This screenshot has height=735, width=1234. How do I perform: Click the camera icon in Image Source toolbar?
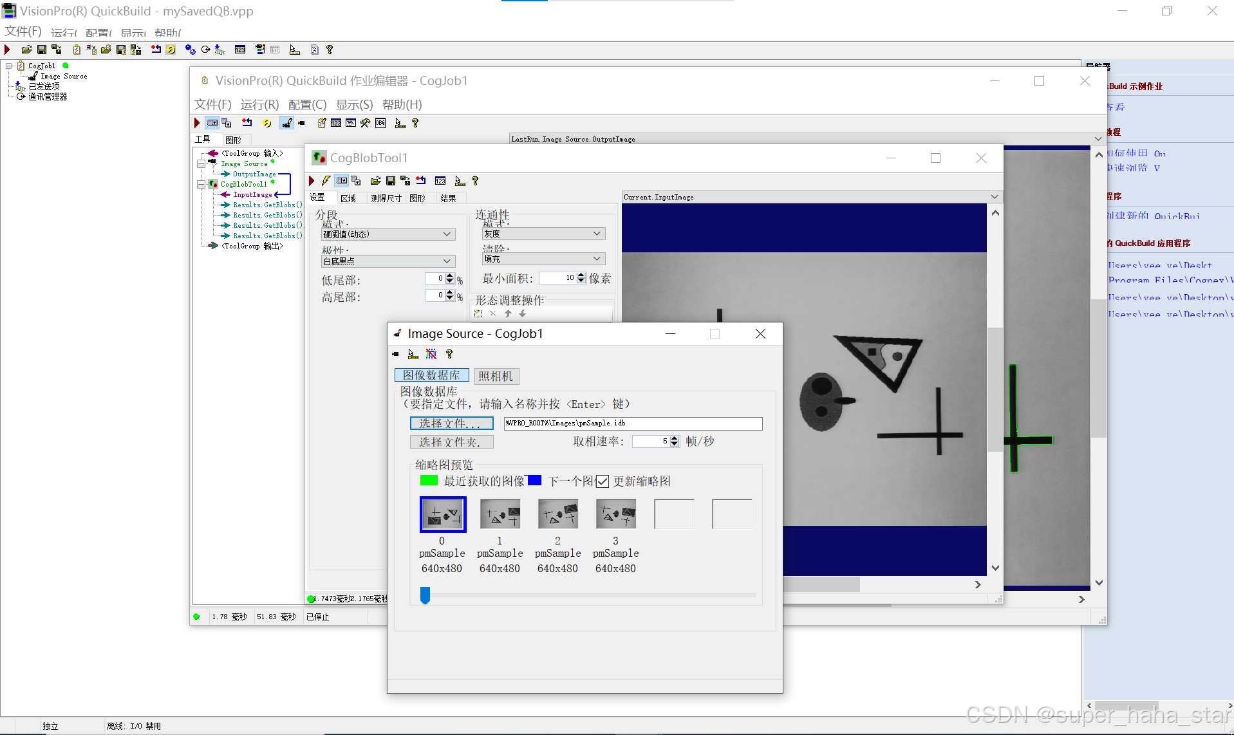(x=395, y=354)
